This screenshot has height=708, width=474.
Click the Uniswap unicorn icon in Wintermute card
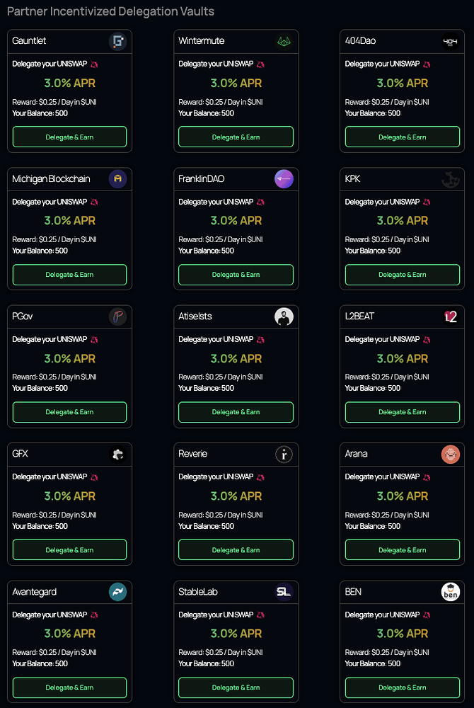(x=261, y=64)
